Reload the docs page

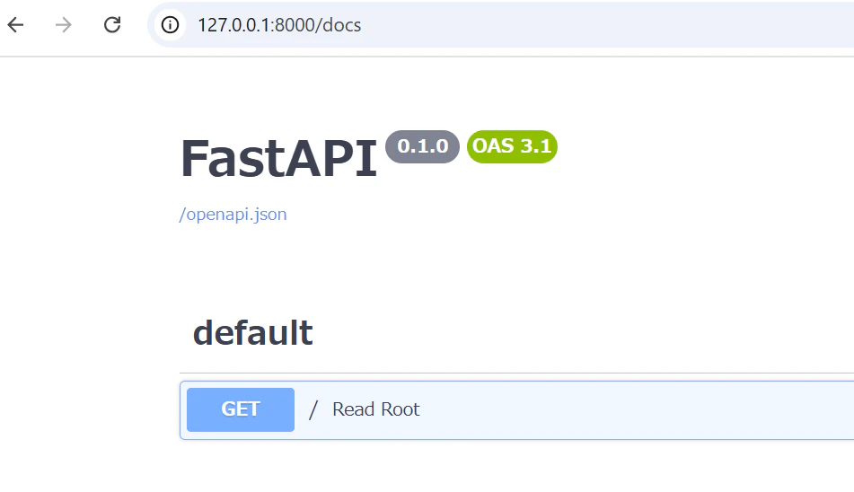[112, 24]
